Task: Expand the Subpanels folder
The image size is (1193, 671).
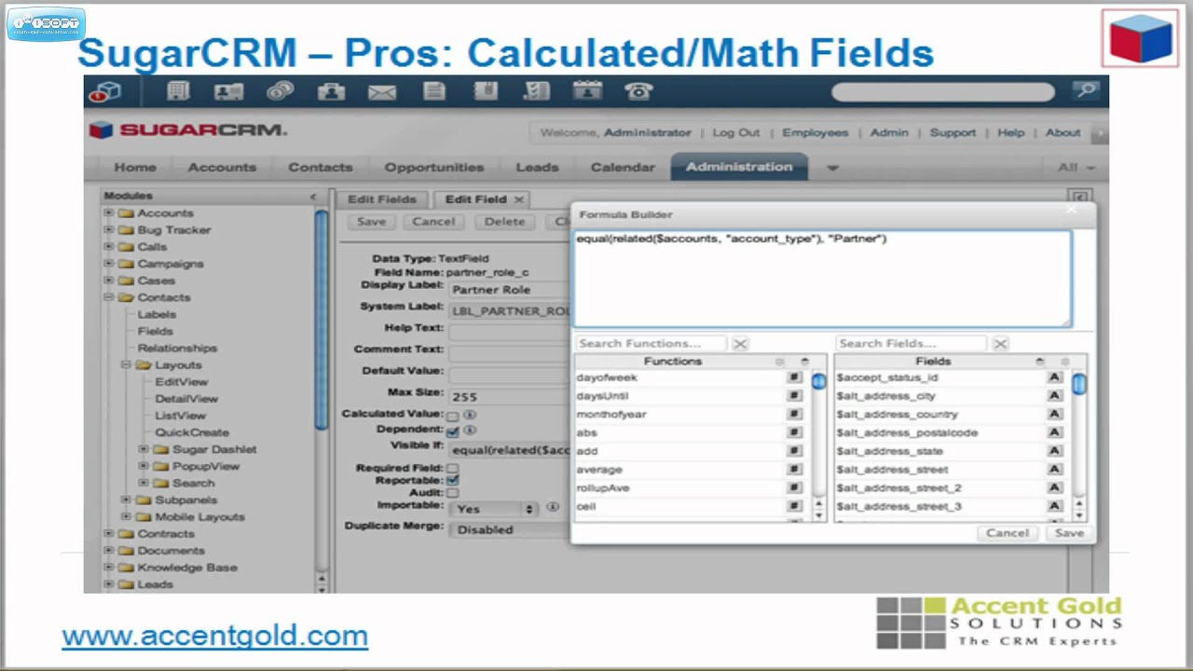Action: pyautogui.click(x=126, y=500)
